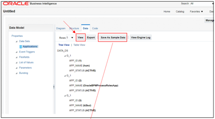Click the panel splitter collapse handle
Screen dimensions: 215x119
click(x=54, y=87)
